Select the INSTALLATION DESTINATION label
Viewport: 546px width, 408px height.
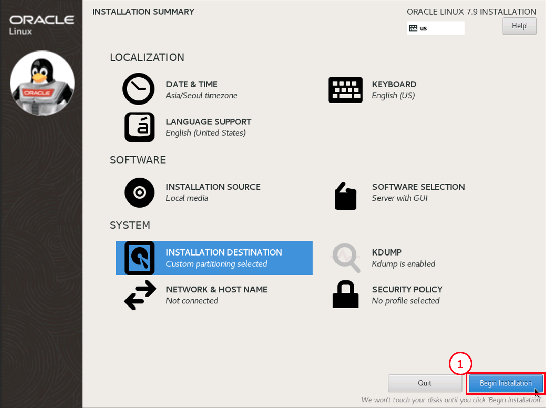point(224,252)
